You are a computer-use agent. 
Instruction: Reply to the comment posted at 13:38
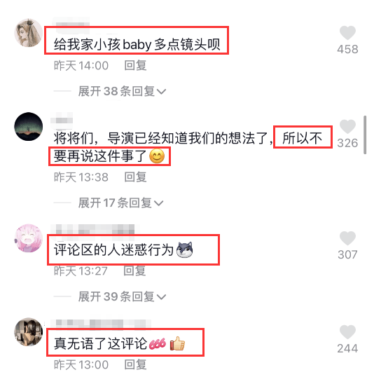[x=135, y=177]
